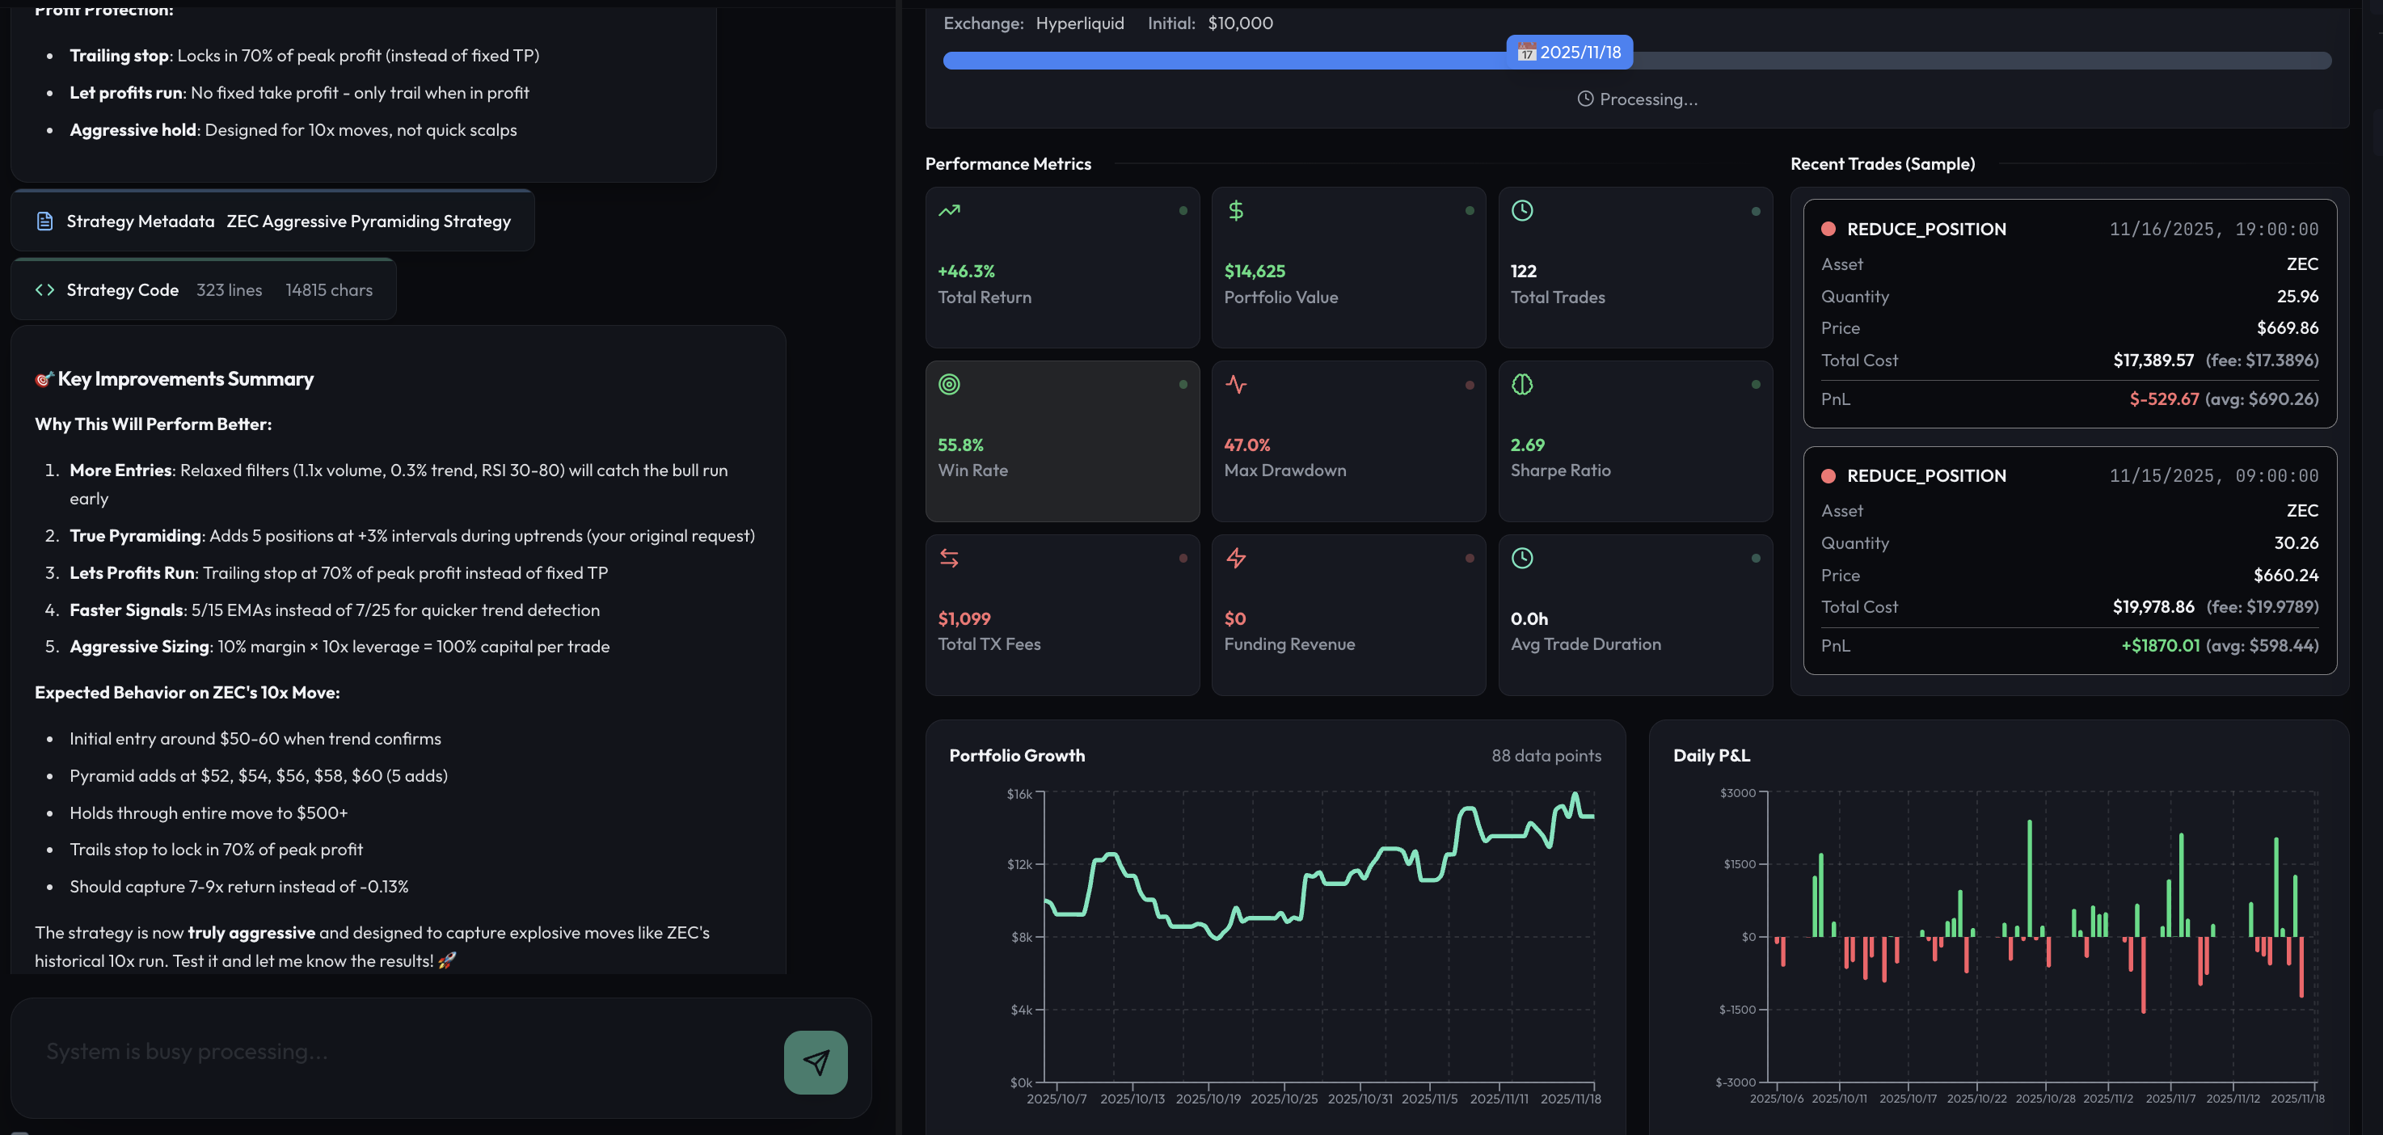
Task: Select the Win Rate target icon
Action: click(949, 385)
